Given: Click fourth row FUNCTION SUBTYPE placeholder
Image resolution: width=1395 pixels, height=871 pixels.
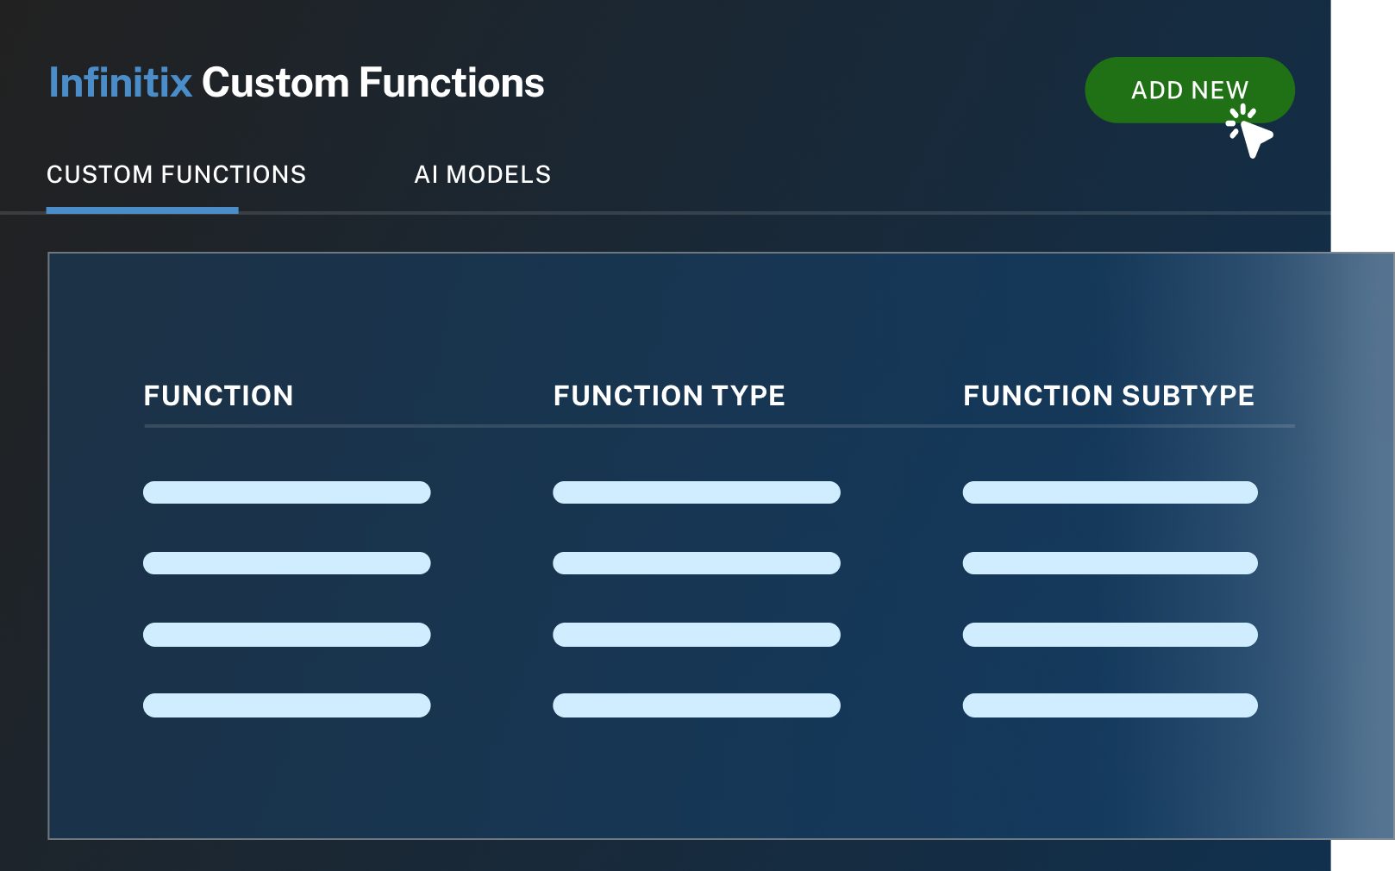Looking at the screenshot, I should click(x=1110, y=705).
